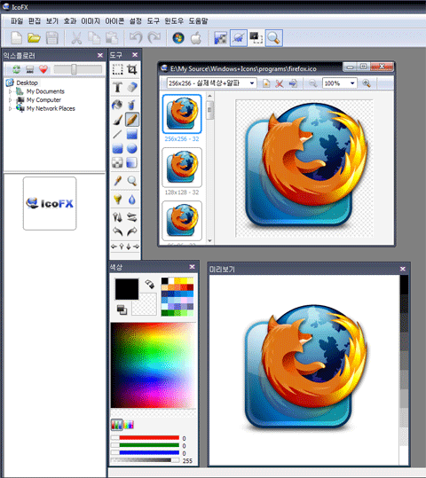Click the red X delete image button
The image size is (426, 478).
click(x=280, y=83)
